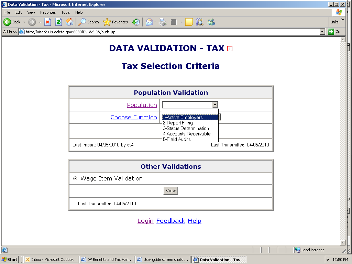Screen dimensions: 352x264
Task: Click the page scrollbar up arrow
Action: click(343, 40)
